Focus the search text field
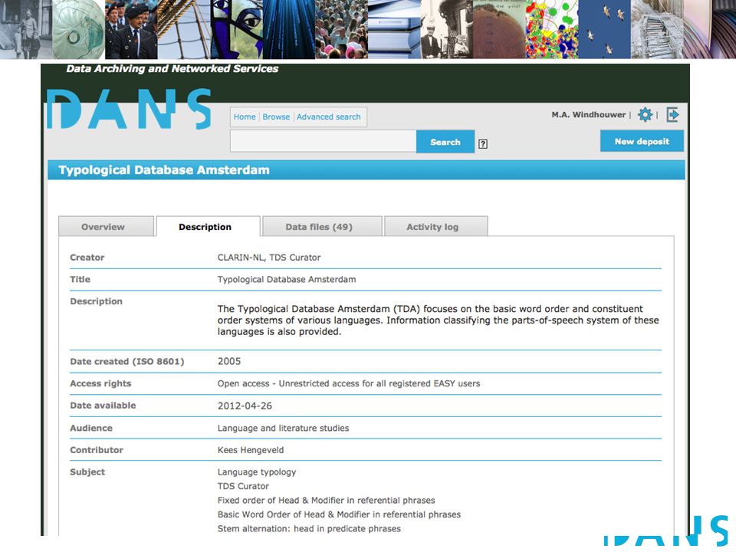This screenshot has width=736, height=552. tap(323, 141)
